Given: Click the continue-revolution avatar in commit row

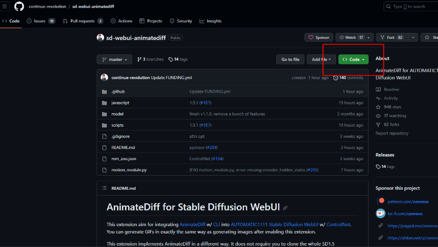Looking at the screenshot, I should coord(104,78).
